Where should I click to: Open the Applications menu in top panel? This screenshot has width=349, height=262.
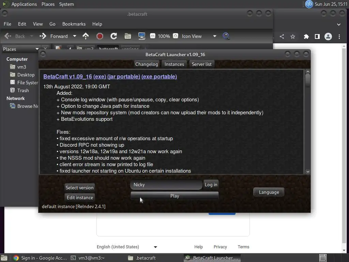(24, 4)
